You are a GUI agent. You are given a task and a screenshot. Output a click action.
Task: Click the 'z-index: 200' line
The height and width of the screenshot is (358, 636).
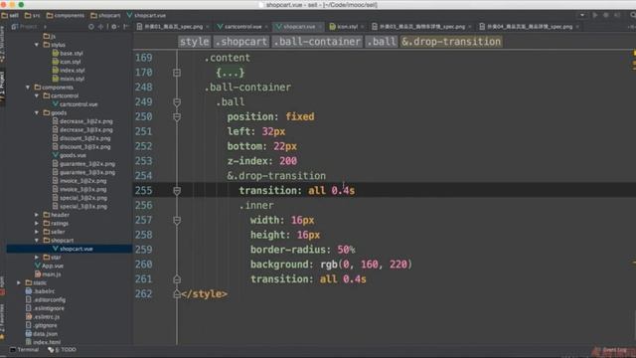click(262, 161)
